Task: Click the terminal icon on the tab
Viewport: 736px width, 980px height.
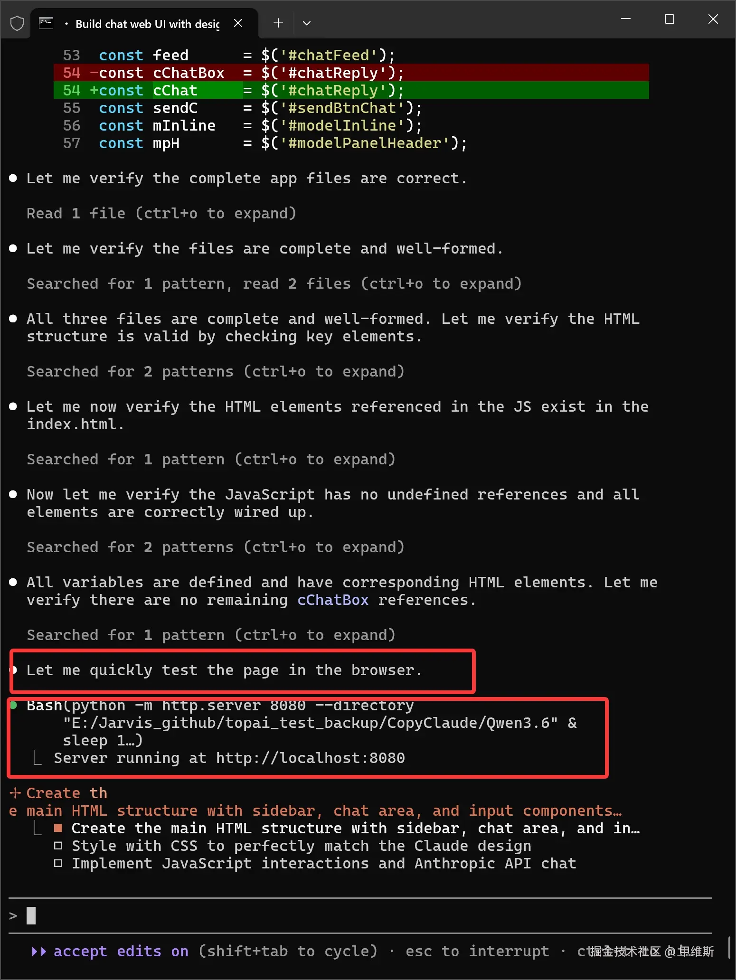Action: [x=46, y=23]
